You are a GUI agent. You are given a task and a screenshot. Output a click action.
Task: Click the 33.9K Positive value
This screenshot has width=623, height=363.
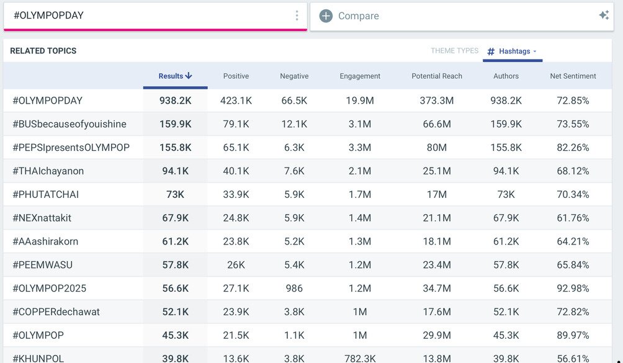pos(236,194)
